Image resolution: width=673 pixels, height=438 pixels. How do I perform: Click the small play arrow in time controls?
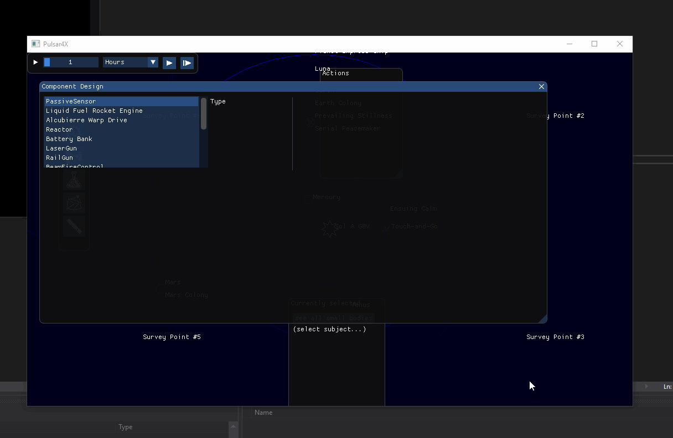35,62
